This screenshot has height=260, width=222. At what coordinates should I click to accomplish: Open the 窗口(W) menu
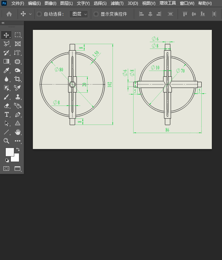pos(187,3)
